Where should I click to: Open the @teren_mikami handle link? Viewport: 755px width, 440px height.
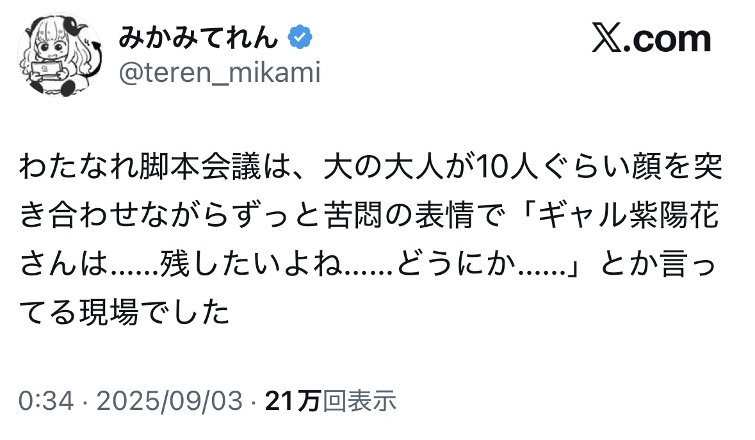(218, 74)
